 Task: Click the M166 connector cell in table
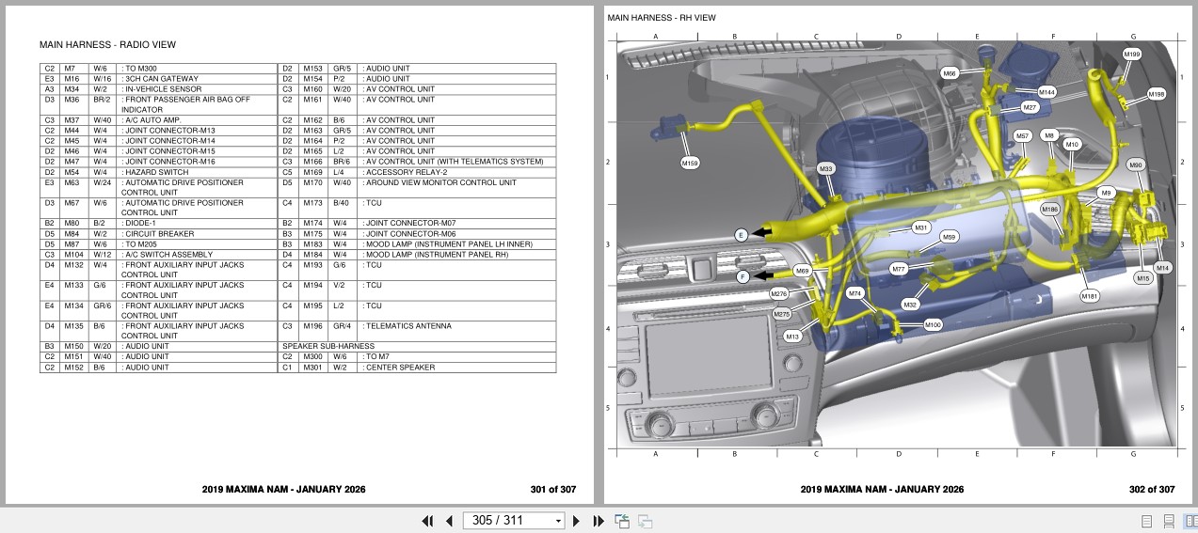pyautogui.click(x=312, y=162)
